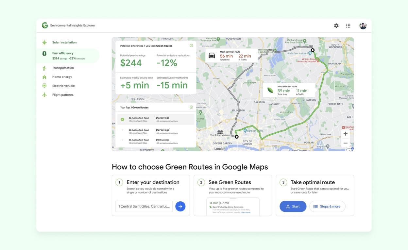The width and height of the screenshot is (408, 250).
Task: Click the +5 min weekly driving time
Action: tap(135, 85)
